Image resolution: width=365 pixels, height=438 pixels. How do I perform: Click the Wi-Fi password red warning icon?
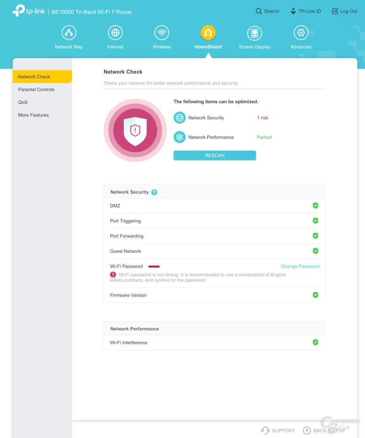click(113, 275)
